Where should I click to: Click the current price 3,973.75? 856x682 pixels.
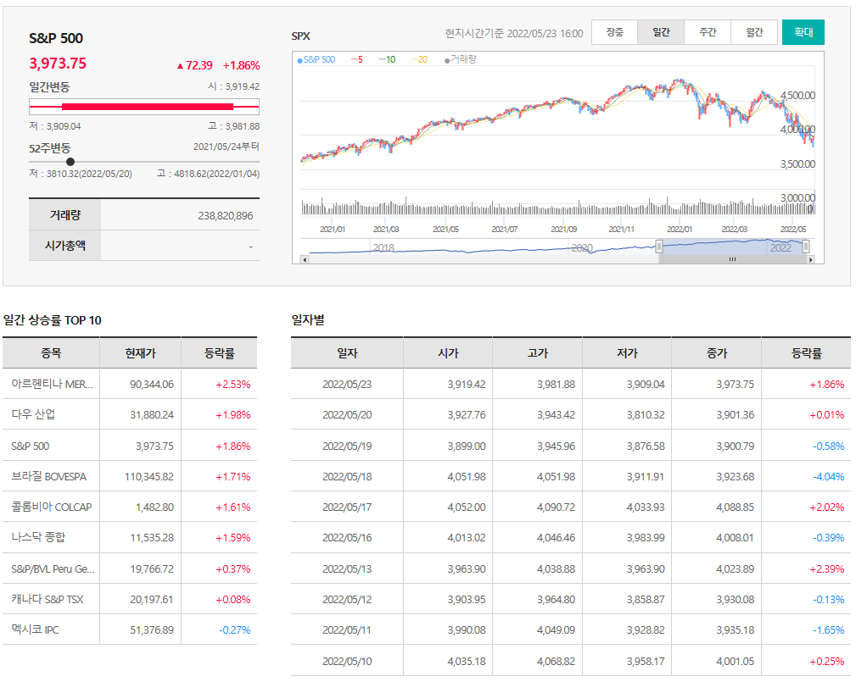pyautogui.click(x=58, y=64)
